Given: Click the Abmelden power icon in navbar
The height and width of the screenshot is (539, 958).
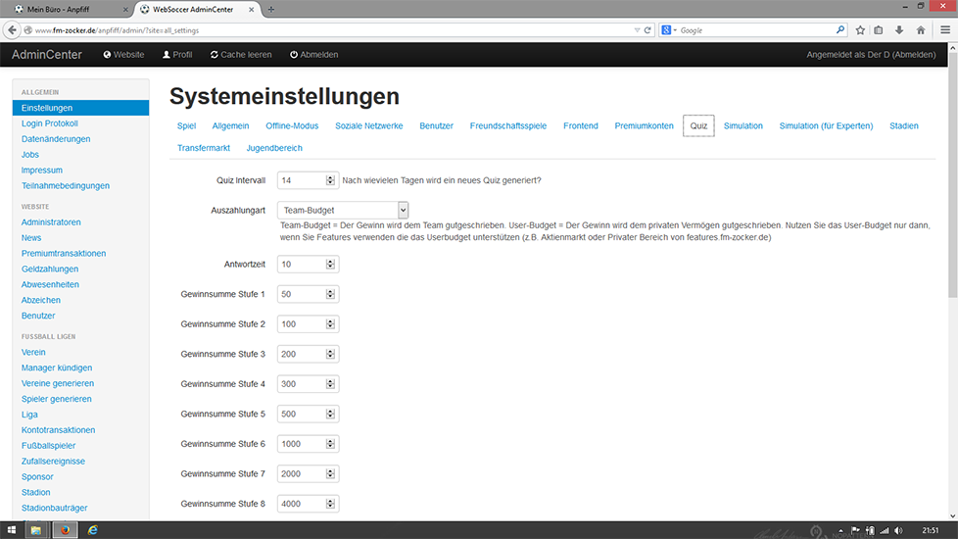Looking at the screenshot, I should point(294,55).
